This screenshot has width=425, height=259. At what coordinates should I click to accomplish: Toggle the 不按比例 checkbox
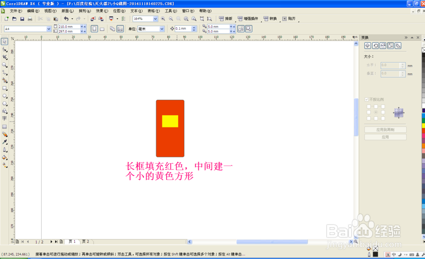pyautogui.click(x=367, y=99)
